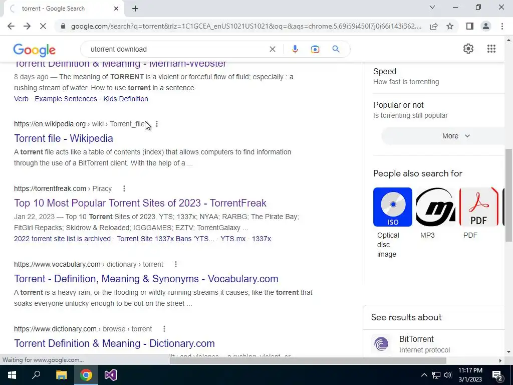Open Visual Studio from the taskbar
Viewport: 513px width, 385px height.
click(x=111, y=375)
